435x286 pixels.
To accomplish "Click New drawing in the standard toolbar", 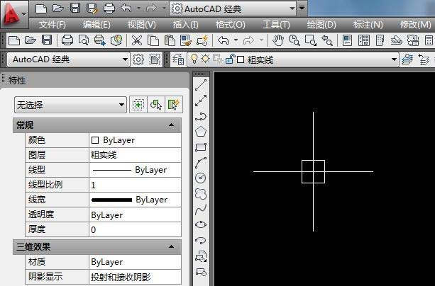I will coord(14,40).
